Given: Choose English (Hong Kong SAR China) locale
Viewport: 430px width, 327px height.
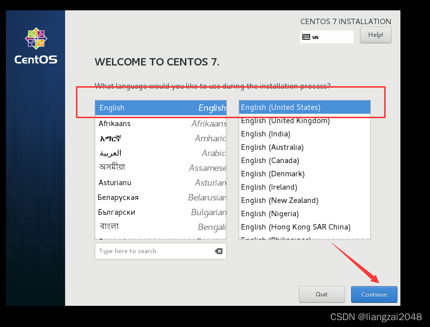Looking at the screenshot, I should coord(305,227).
